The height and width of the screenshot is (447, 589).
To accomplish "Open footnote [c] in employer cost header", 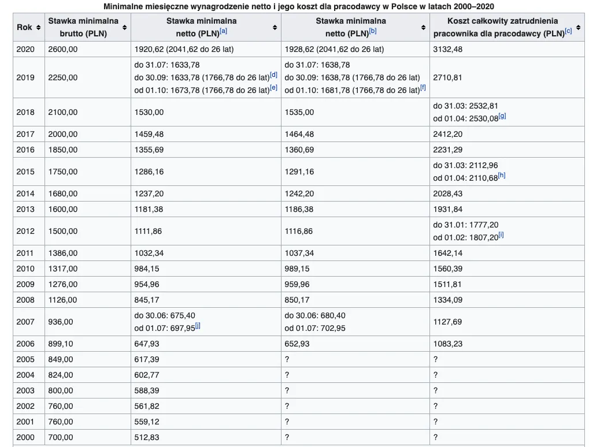I will pyautogui.click(x=568, y=32).
